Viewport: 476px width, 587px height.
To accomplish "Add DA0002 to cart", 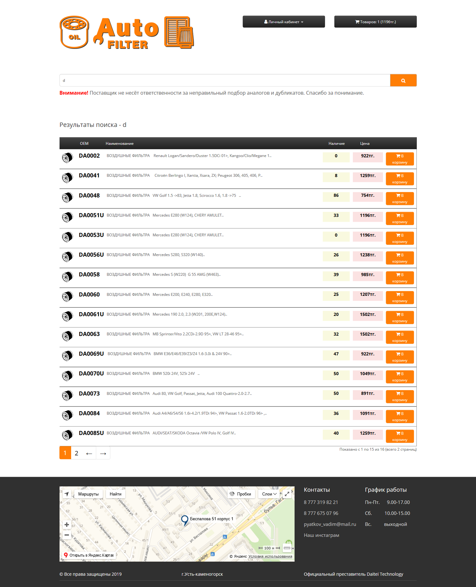I will [400, 159].
